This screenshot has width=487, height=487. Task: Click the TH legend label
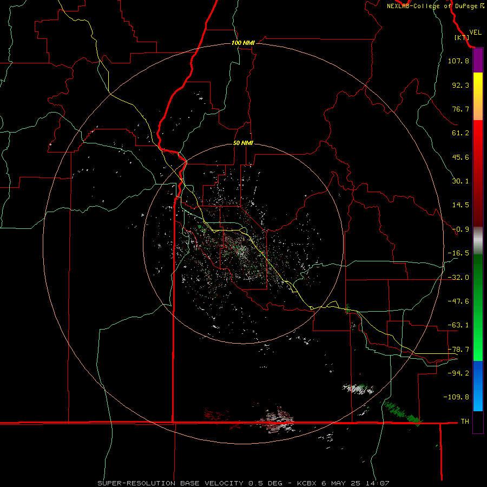pos(465,421)
